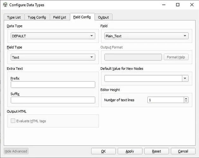Click into the Prefix text field

(53, 84)
